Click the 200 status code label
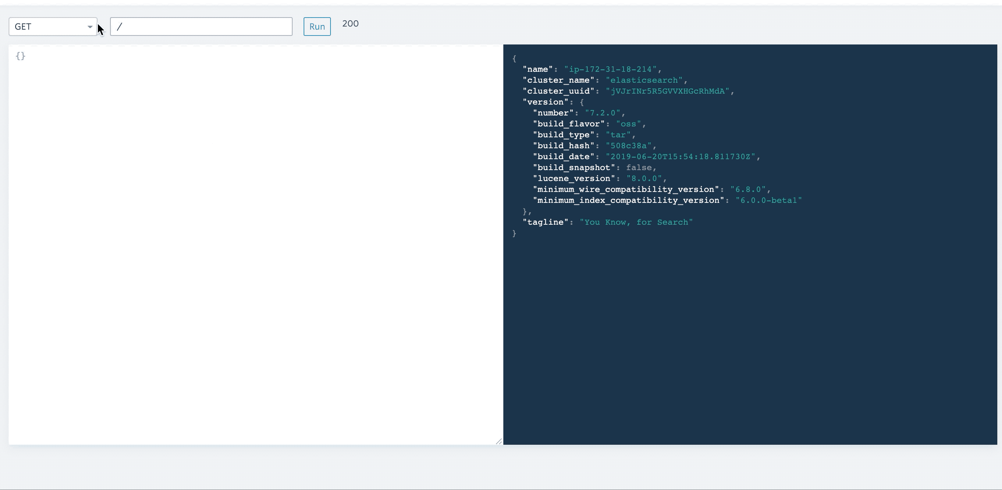This screenshot has width=1002, height=490. coord(350,24)
